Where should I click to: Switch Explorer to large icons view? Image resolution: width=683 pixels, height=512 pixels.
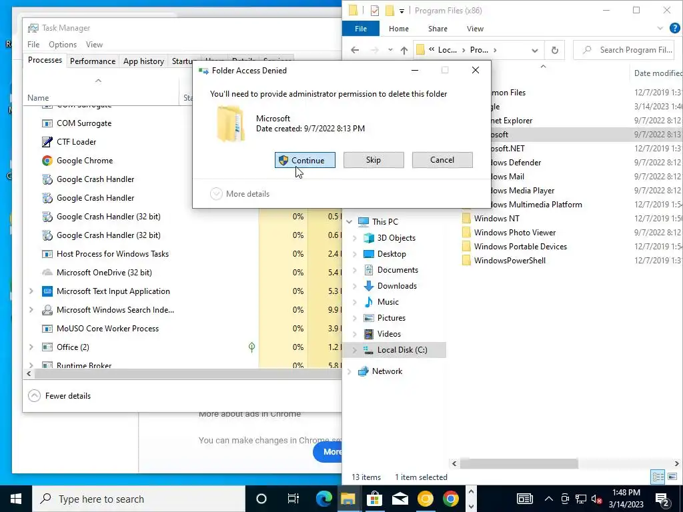tap(672, 477)
